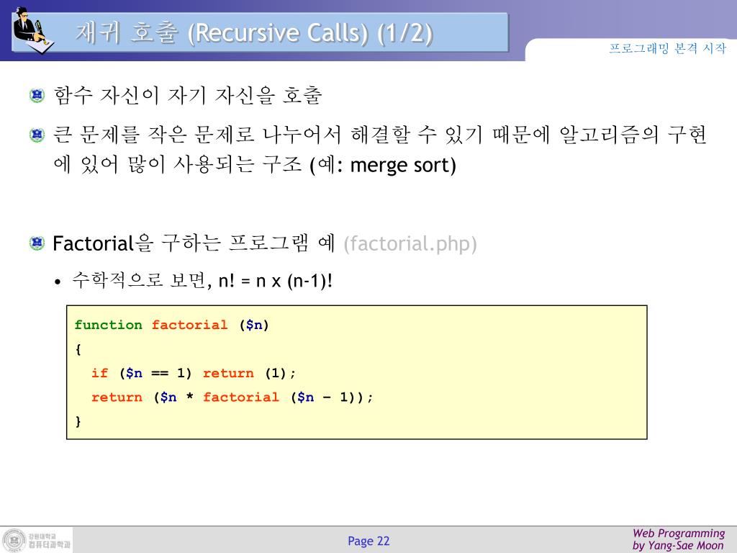Viewport: 737px width, 553px height.
Task: Click the 'Page 22' footer label
Action: (368, 541)
